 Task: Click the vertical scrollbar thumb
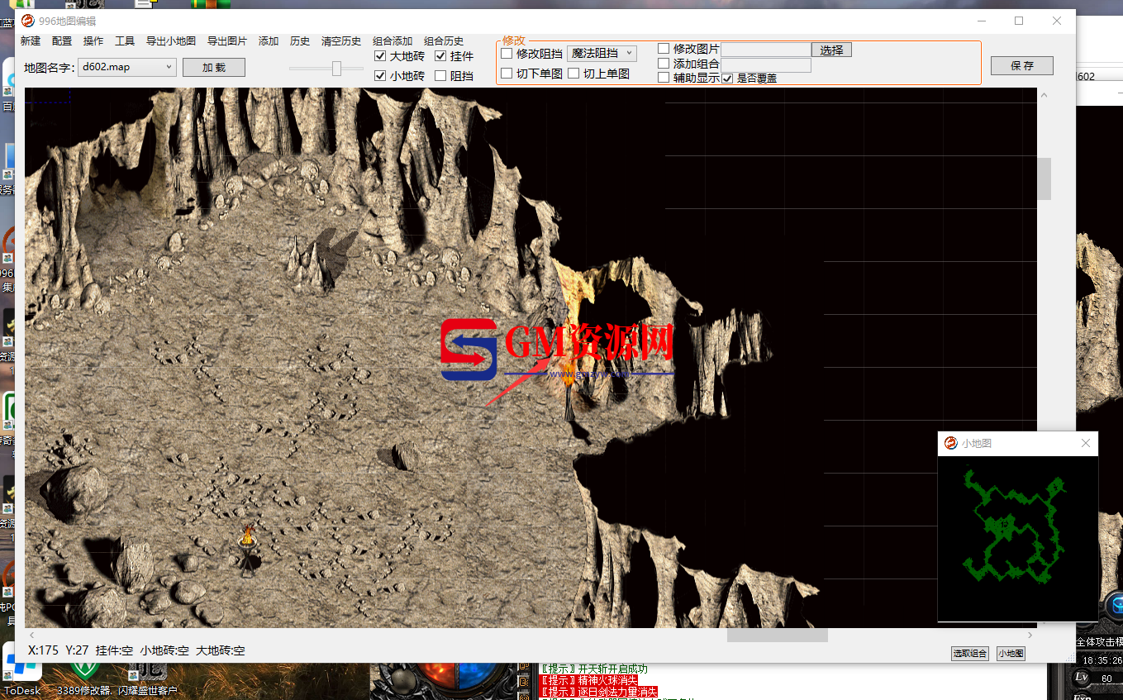1044,179
